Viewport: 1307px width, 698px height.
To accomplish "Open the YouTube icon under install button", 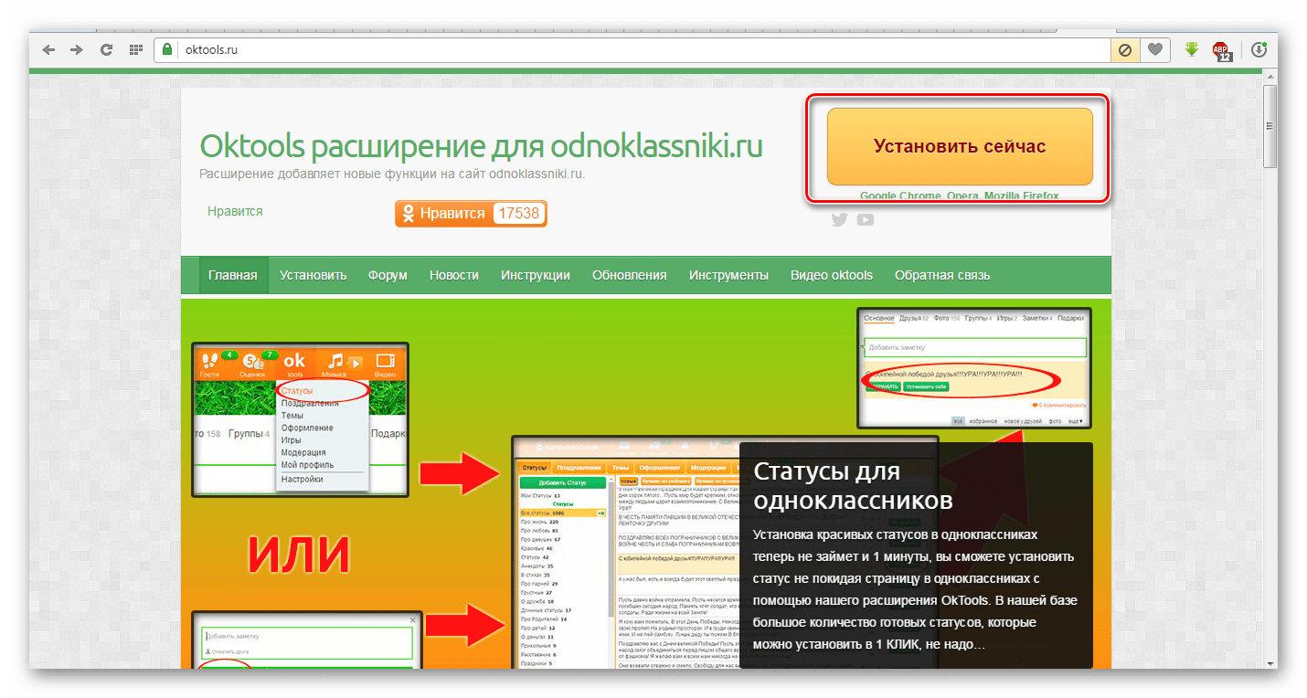I will pos(865,219).
